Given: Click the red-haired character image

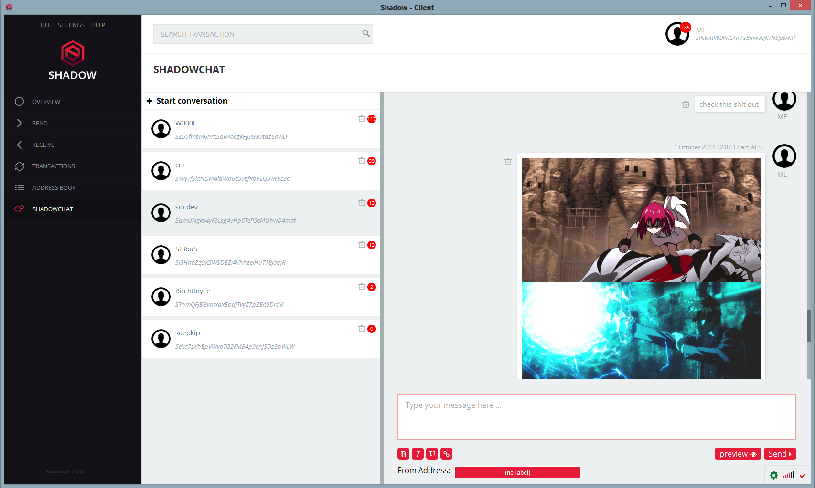Looking at the screenshot, I should (x=641, y=219).
